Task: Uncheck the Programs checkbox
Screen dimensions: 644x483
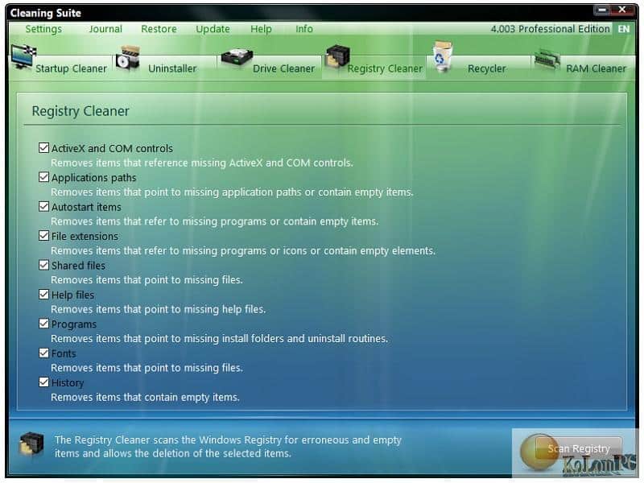Action: (44, 324)
